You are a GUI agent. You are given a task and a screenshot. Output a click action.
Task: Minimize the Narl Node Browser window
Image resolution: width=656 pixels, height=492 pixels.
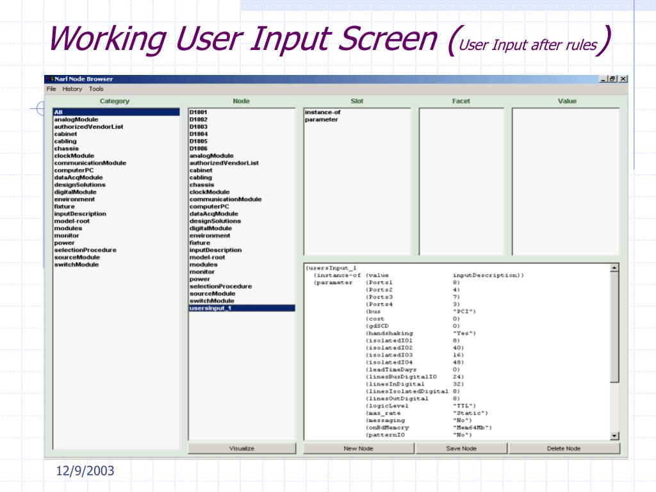[603, 79]
